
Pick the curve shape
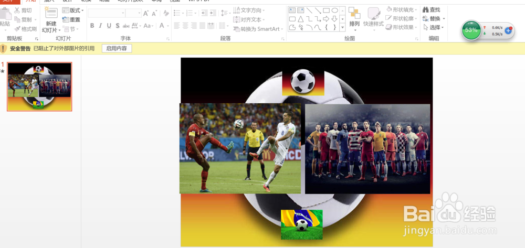click(318, 27)
